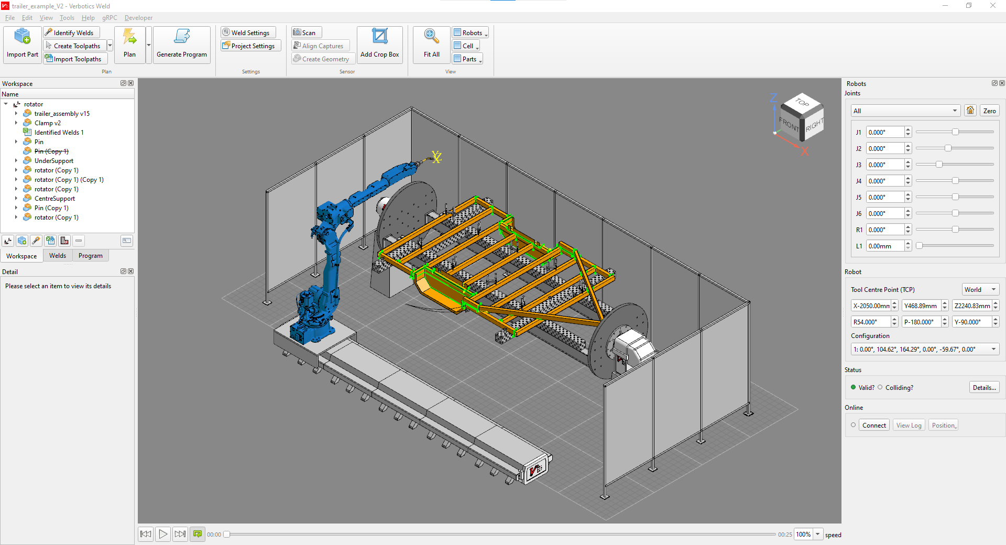This screenshot has height=545, width=1006.
Task: Expand the trailer_assembly v15 tree node
Action: (x=16, y=114)
